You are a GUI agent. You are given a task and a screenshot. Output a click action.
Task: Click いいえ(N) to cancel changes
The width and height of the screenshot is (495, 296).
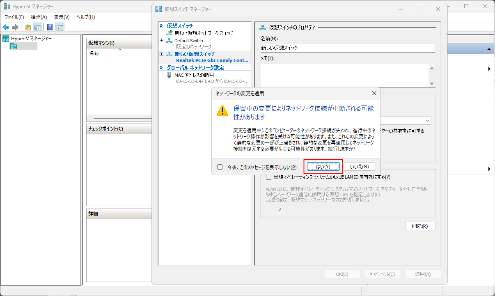click(x=359, y=167)
